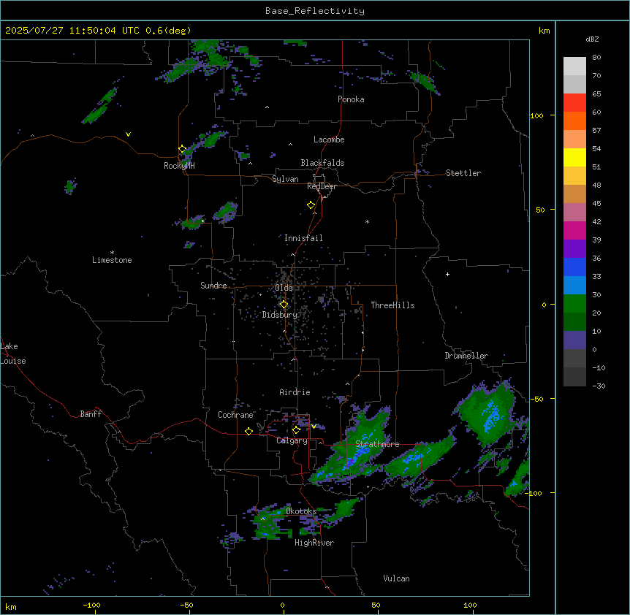630x615 pixels.
Task: Click the blue-core storm echo southeast of Drumheller
Action: click(488, 413)
